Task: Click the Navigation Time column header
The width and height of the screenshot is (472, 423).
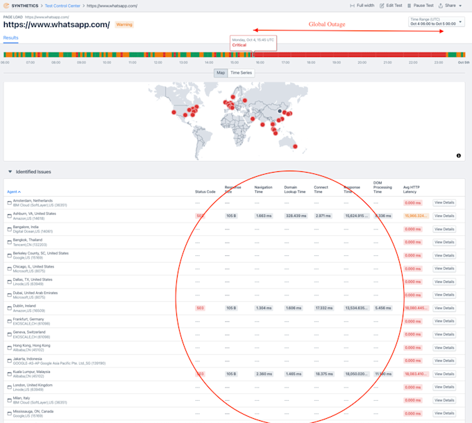Action: 263,189
